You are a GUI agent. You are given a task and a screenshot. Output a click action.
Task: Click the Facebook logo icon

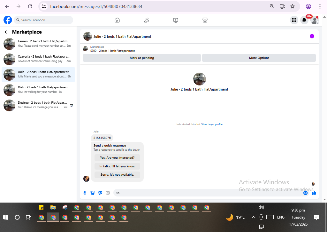click(8, 20)
